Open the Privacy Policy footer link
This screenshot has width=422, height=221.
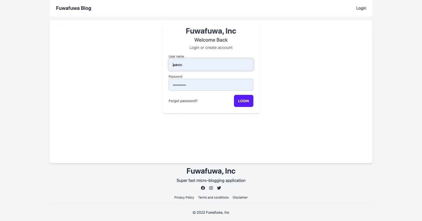click(x=184, y=198)
